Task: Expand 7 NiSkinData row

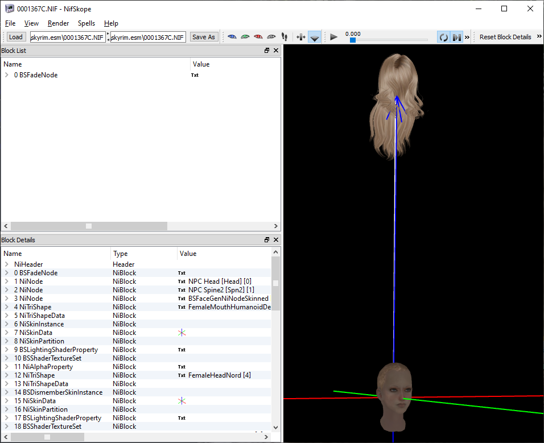Action: [7, 333]
